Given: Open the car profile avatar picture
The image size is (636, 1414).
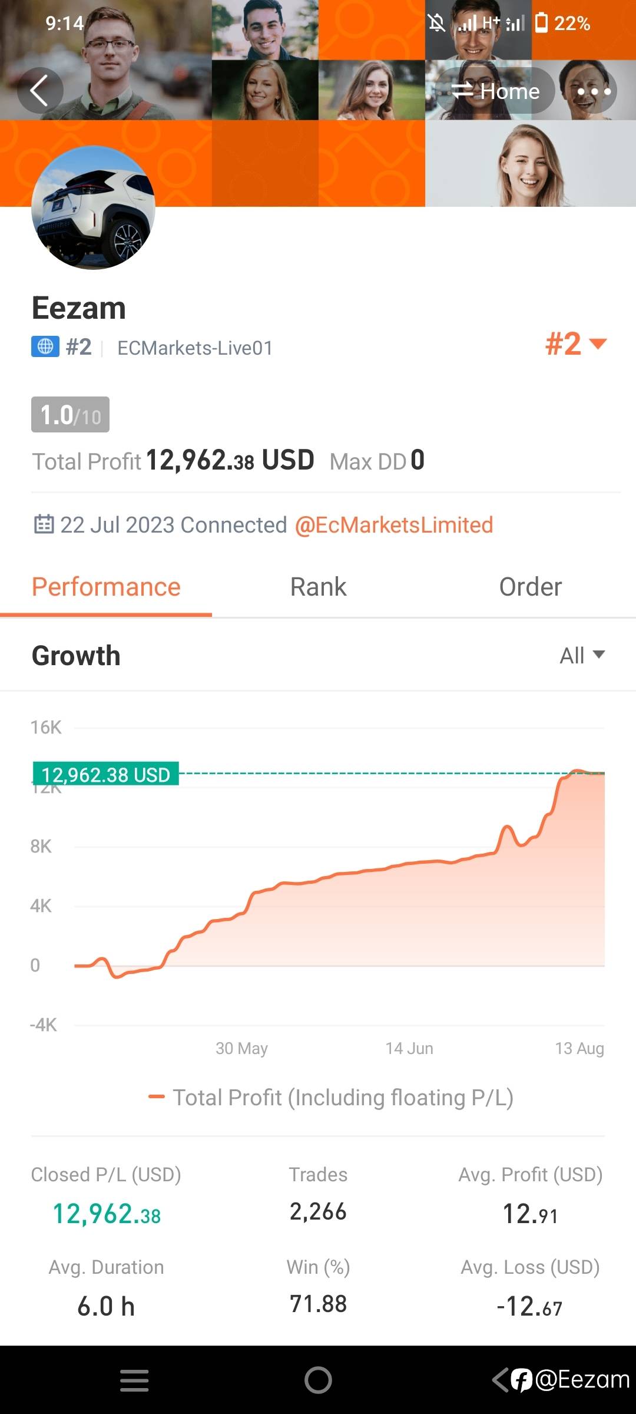Looking at the screenshot, I should [93, 207].
